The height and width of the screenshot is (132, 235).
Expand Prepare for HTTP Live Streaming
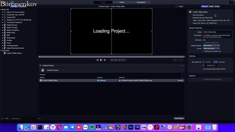3,20
